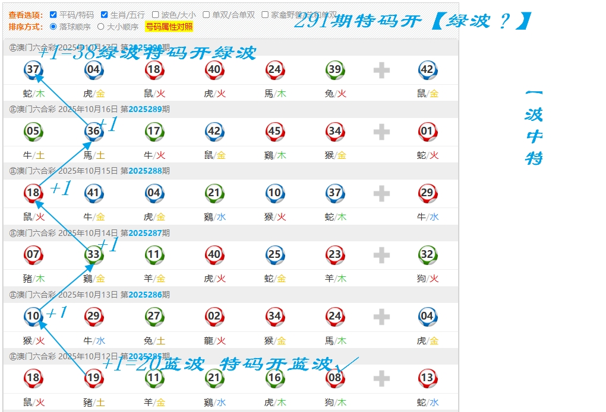Open issue 2025288 period link

click(145, 171)
